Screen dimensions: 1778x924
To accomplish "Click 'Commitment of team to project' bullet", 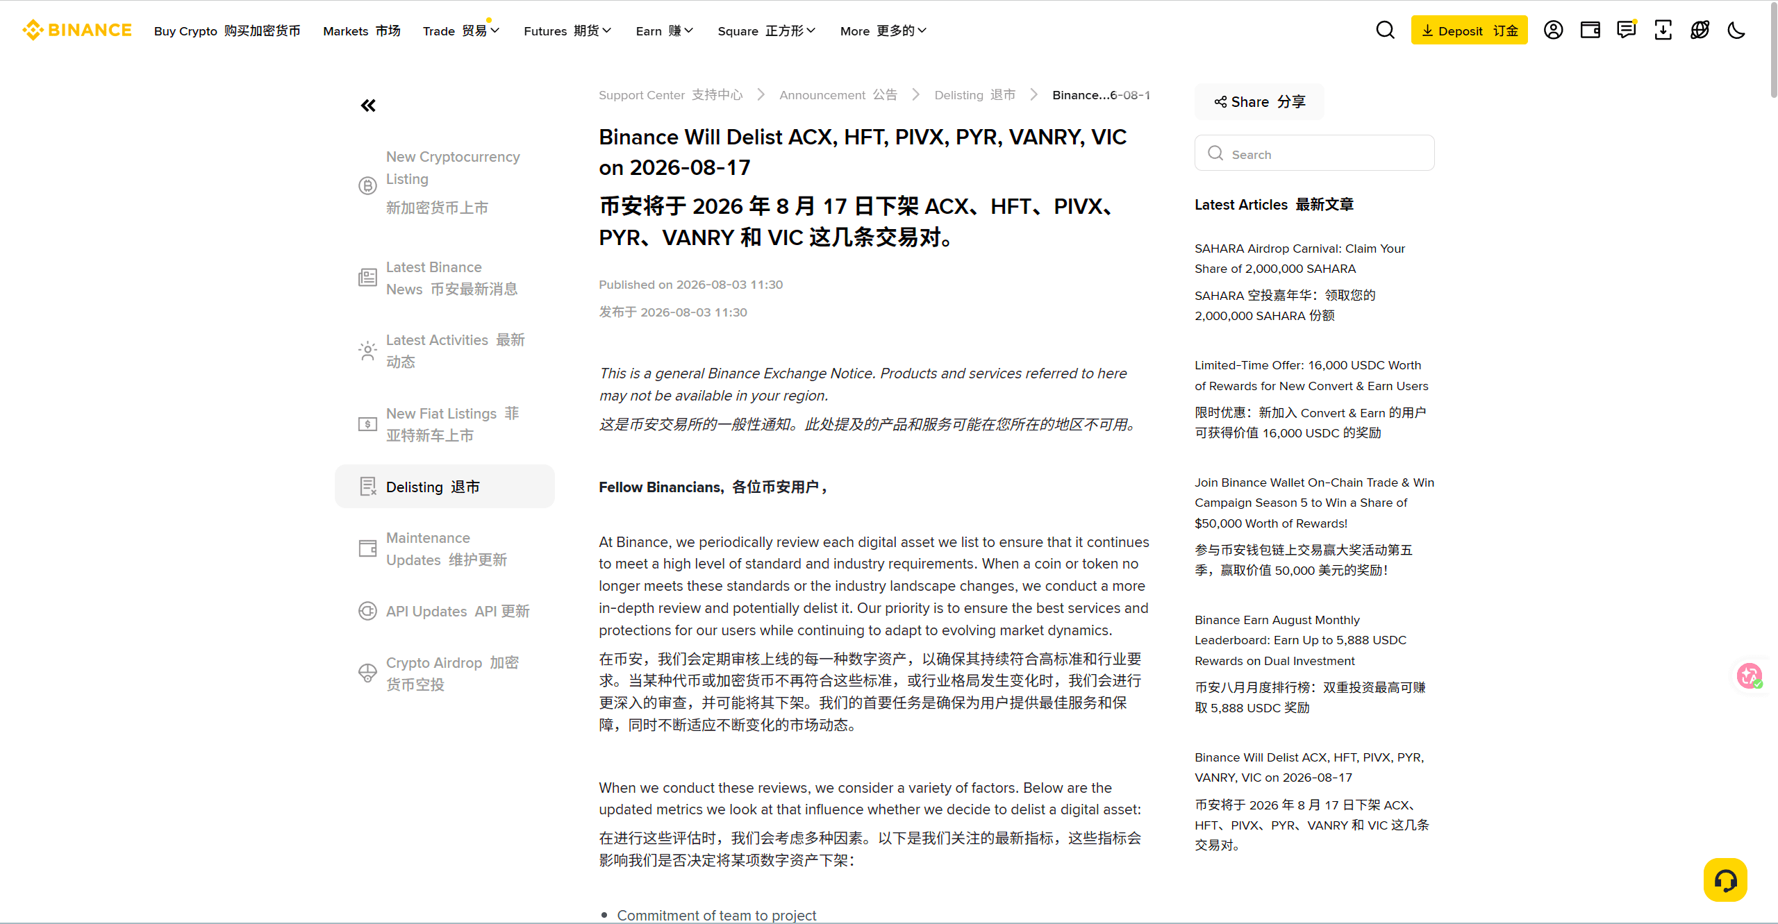I will [x=716, y=915].
